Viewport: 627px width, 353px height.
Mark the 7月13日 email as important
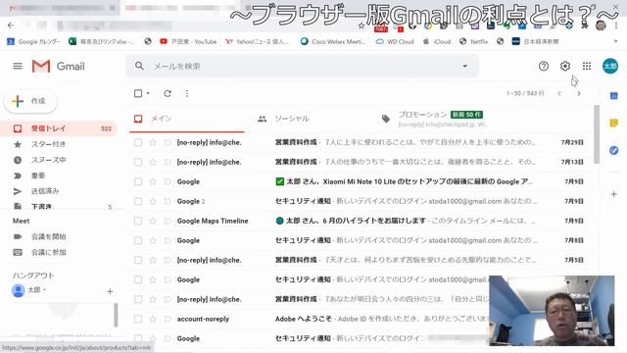pos(168,162)
